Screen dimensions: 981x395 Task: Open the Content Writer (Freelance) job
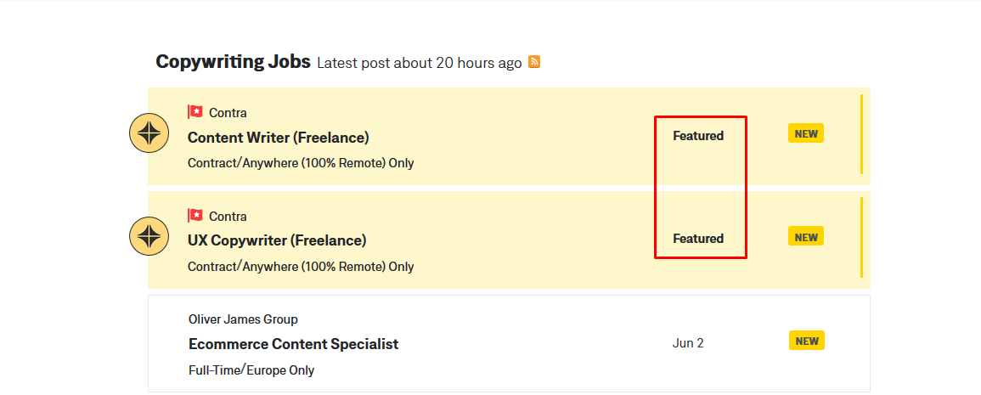(278, 138)
